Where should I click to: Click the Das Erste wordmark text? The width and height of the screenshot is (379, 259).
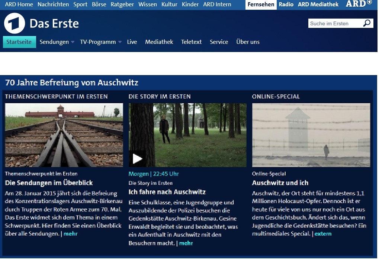[x=54, y=24]
